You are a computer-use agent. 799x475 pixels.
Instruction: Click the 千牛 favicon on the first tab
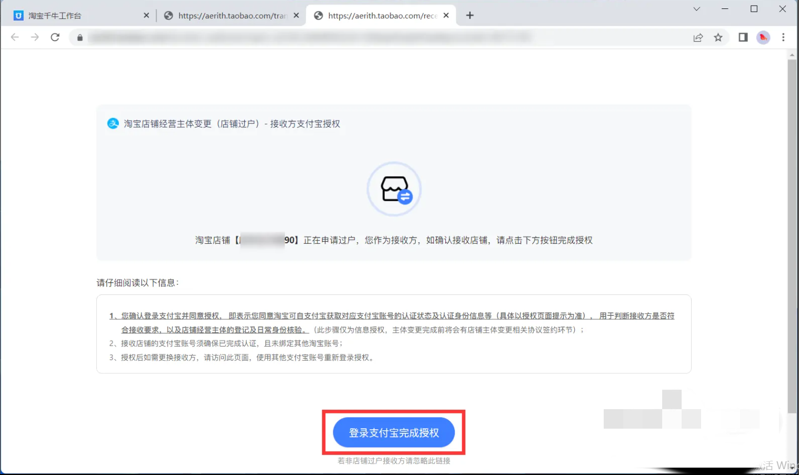click(x=17, y=15)
